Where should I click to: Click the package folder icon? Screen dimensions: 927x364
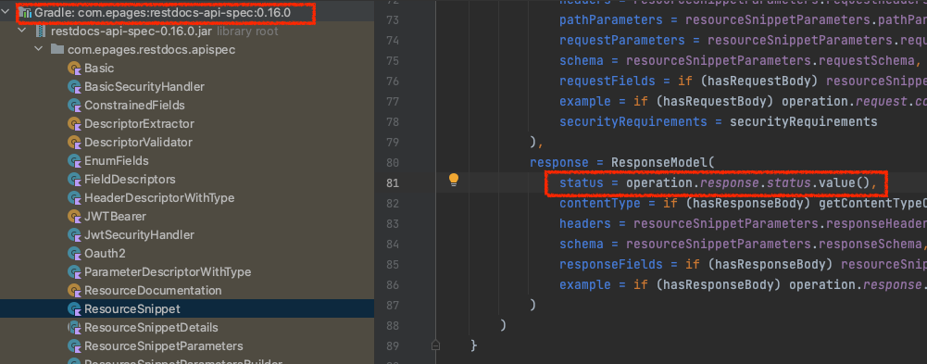(x=57, y=49)
